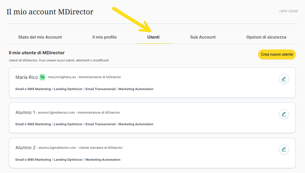Click the alumno1@mdirector.com email address
Screen dimensions: 305x173
click(56, 113)
